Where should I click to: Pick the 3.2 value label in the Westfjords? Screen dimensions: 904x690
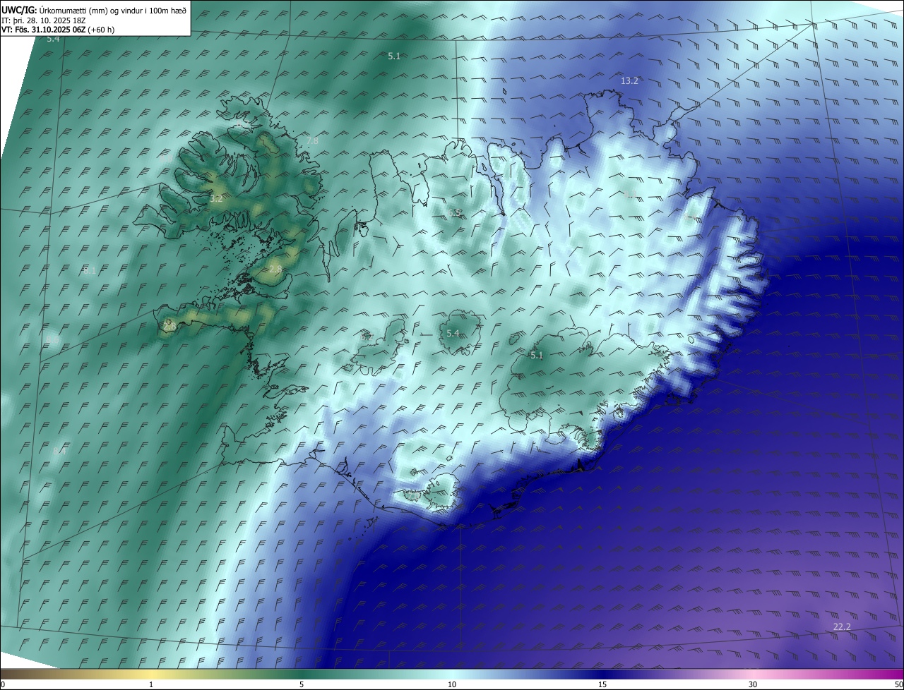(x=216, y=199)
